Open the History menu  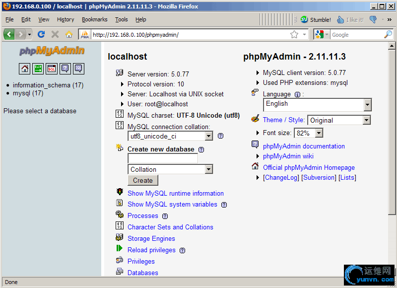pyautogui.click(x=66, y=19)
